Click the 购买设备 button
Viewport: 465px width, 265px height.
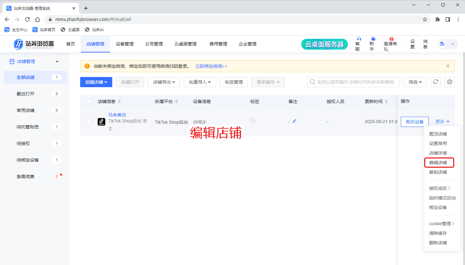click(414, 122)
